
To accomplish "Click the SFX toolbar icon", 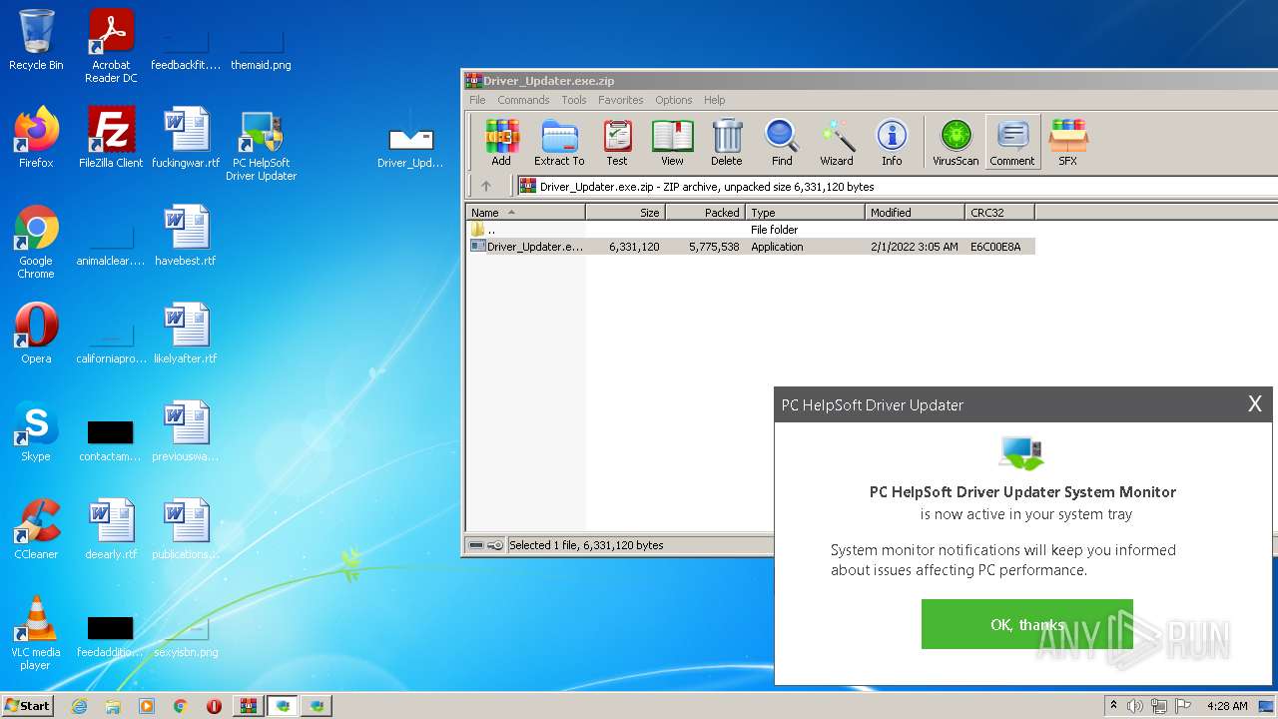I will (1067, 142).
